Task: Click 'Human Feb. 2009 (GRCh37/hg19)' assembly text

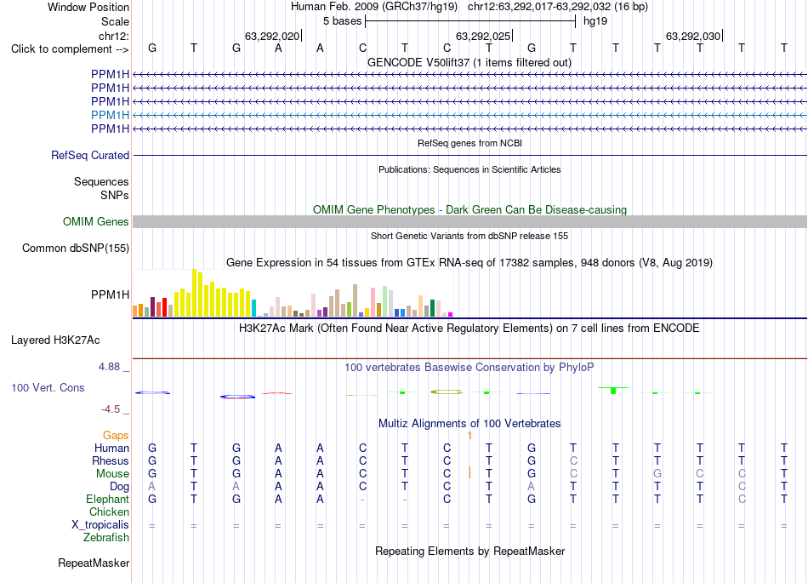Action: 374,7
